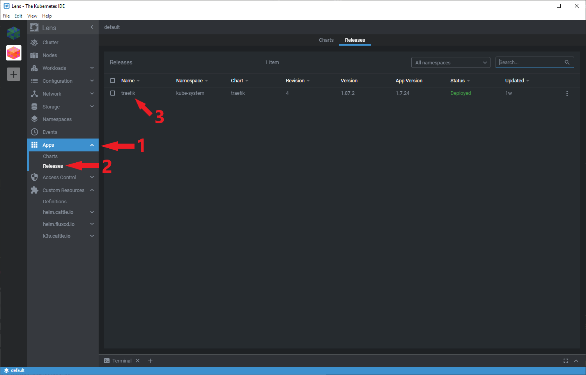Click the Network icon in sidebar
The width and height of the screenshot is (586, 375).
[x=34, y=94]
